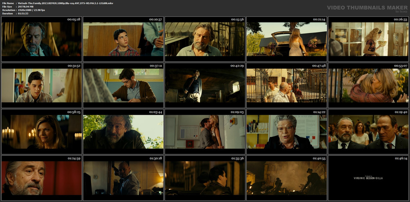Select the thumbnail at 01:30:18

click(x=123, y=178)
